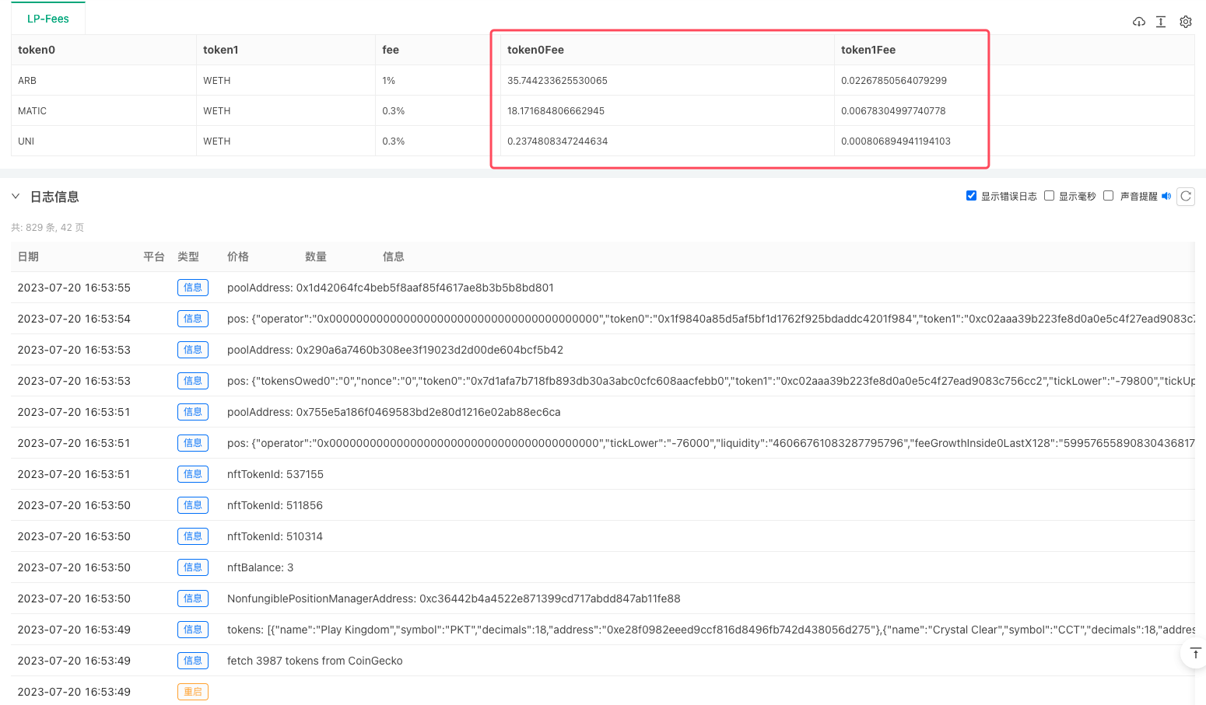
Task: Select the LP-Fees tab
Action: pos(48,19)
